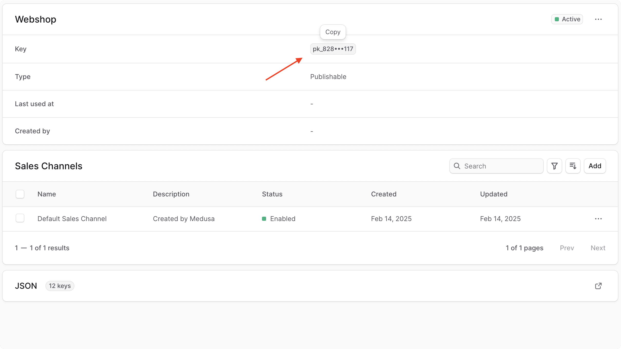621x349 pixels.
Task: Open the sort options for Sales Channels
Action: click(x=573, y=166)
